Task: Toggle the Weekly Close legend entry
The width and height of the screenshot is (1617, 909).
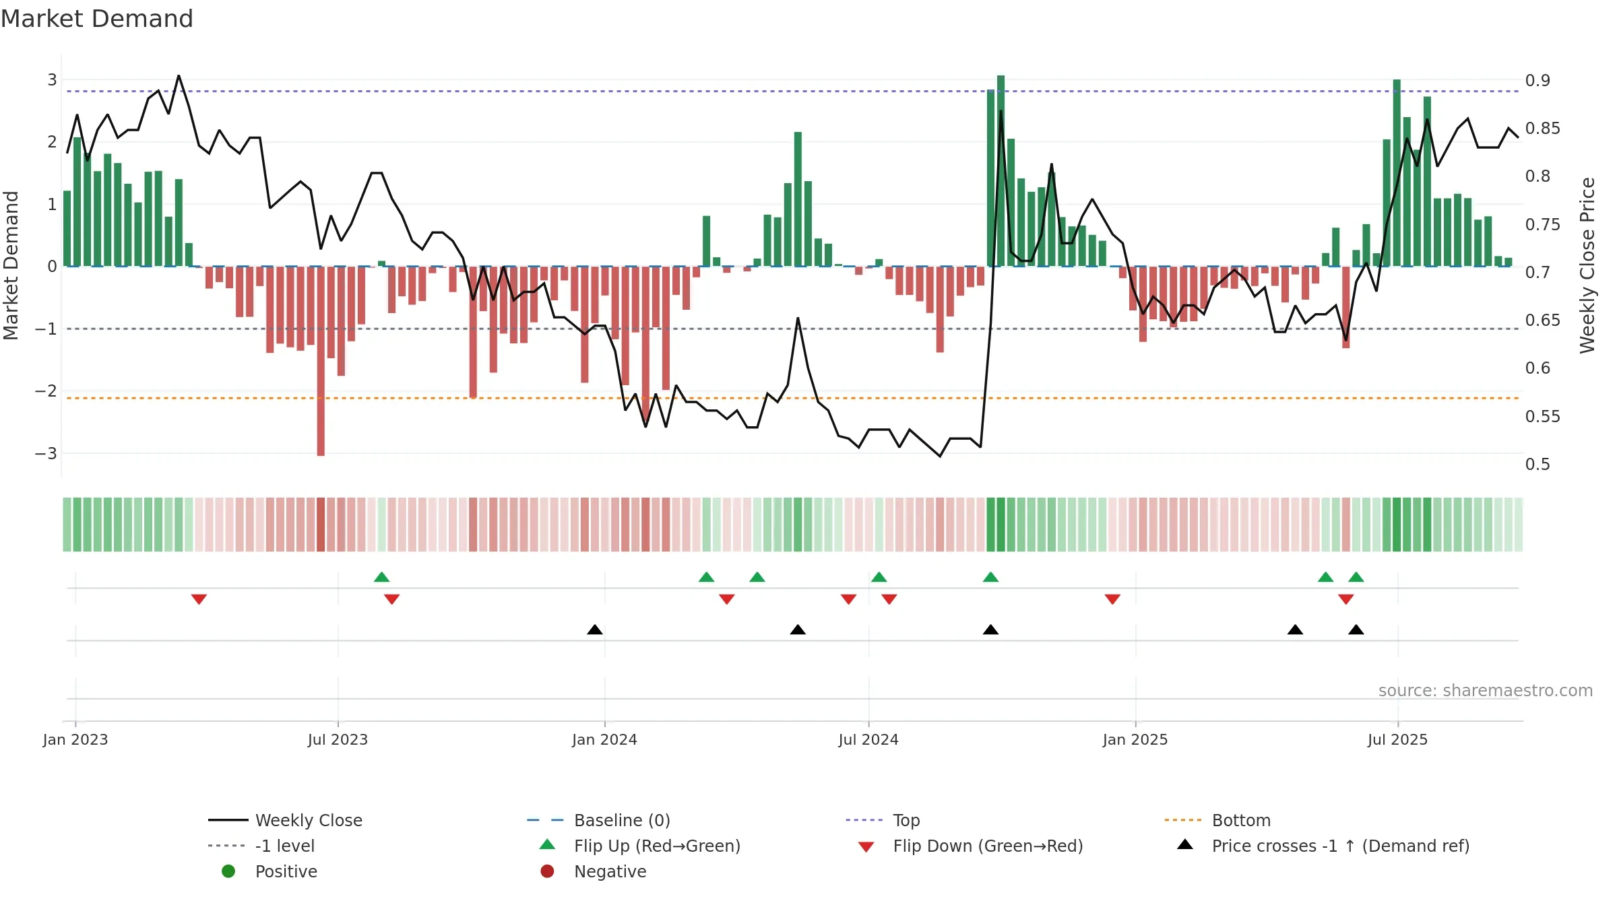Action: point(285,820)
